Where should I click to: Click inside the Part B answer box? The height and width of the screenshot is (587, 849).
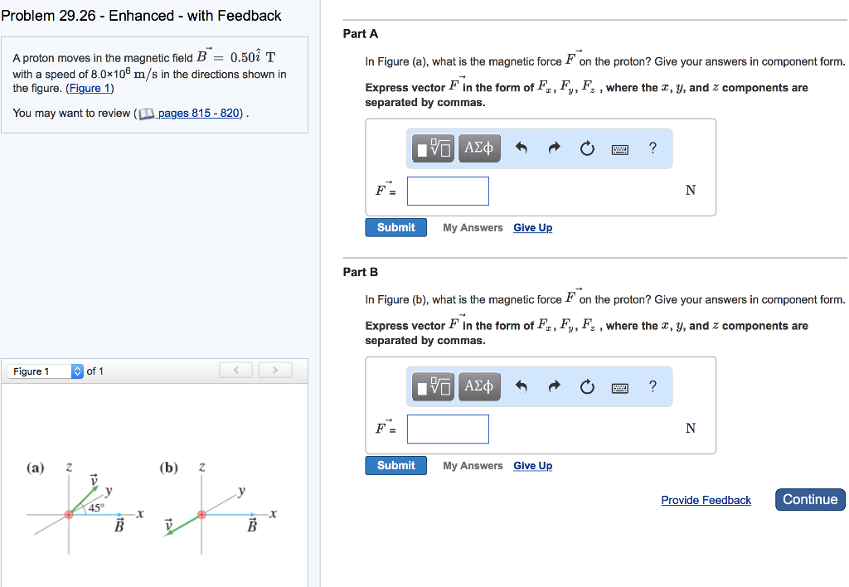coord(448,429)
